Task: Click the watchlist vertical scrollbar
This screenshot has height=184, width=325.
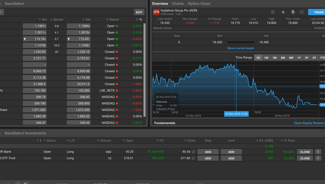Action: (144, 70)
